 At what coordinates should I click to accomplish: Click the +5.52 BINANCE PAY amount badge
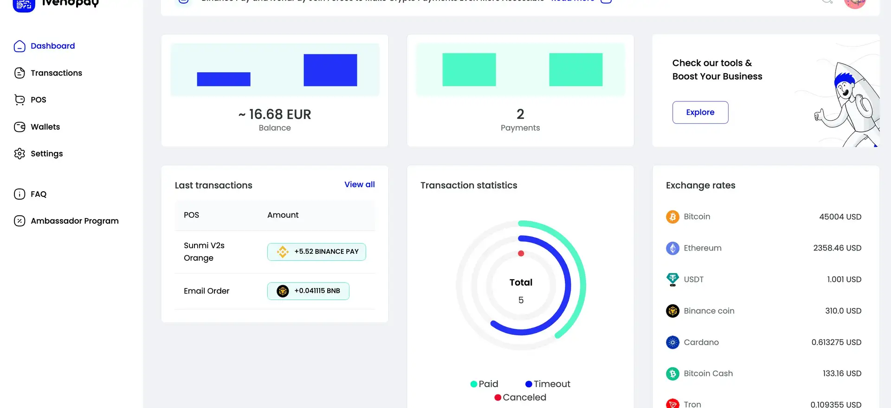click(316, 251)
